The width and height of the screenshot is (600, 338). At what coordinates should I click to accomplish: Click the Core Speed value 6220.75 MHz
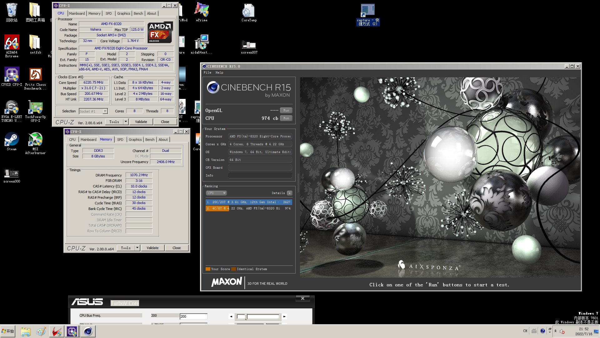point(93,83)
